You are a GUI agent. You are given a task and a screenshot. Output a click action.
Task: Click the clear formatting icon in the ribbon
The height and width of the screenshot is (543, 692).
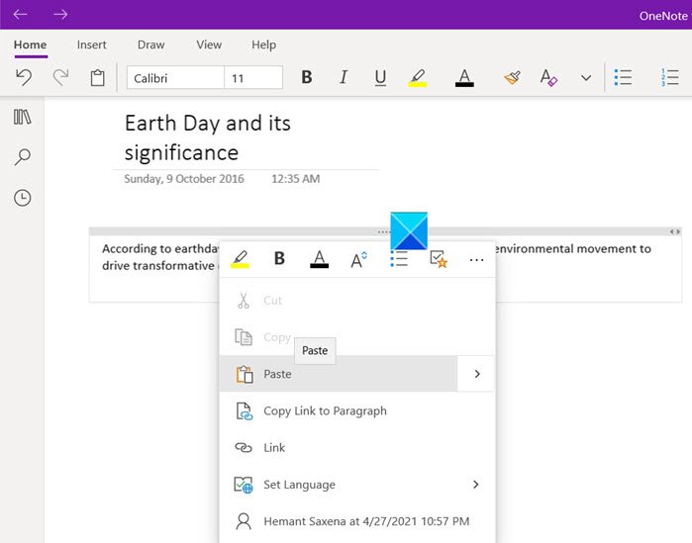click(547, 78)
